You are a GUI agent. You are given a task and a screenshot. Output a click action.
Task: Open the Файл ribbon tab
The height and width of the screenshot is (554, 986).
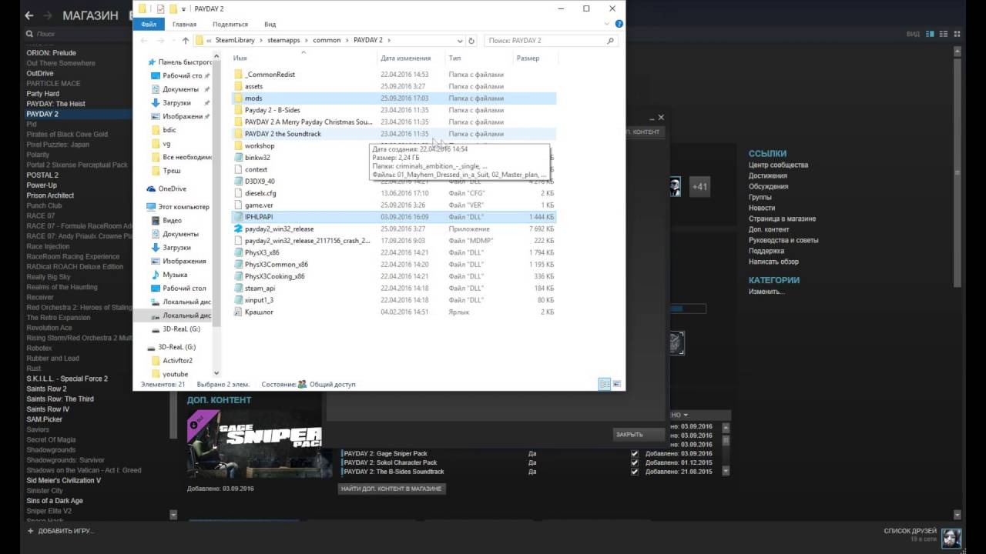149,24
